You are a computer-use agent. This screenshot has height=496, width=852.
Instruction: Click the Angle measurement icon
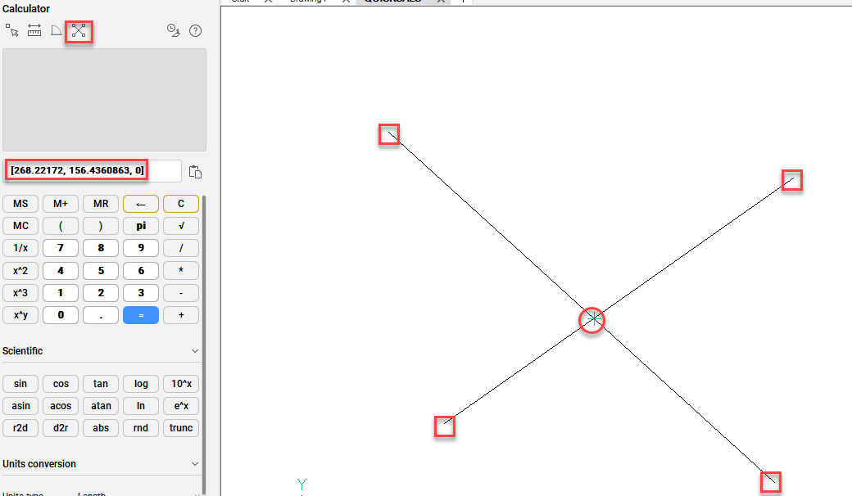coord(57,31)
